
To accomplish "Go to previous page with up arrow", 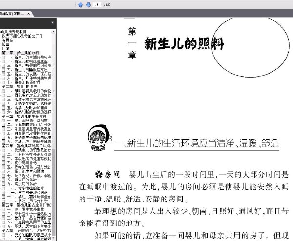I will pos(81,5).
